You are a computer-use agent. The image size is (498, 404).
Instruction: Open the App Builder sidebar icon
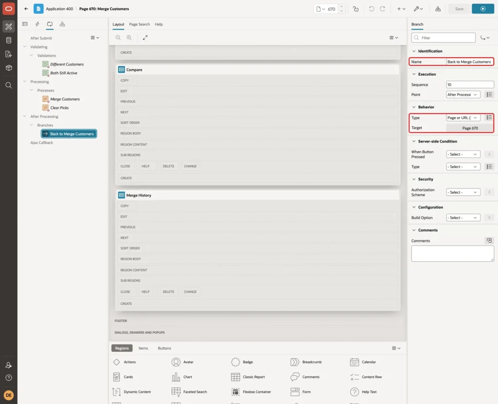(9, 27)
